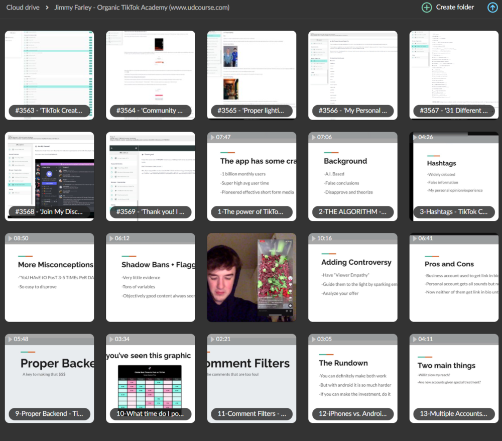Open '10-What time do I post' thumbnail
Image resolution: width=502 pixels, height=441 pixels.
(x=150, y=378)
